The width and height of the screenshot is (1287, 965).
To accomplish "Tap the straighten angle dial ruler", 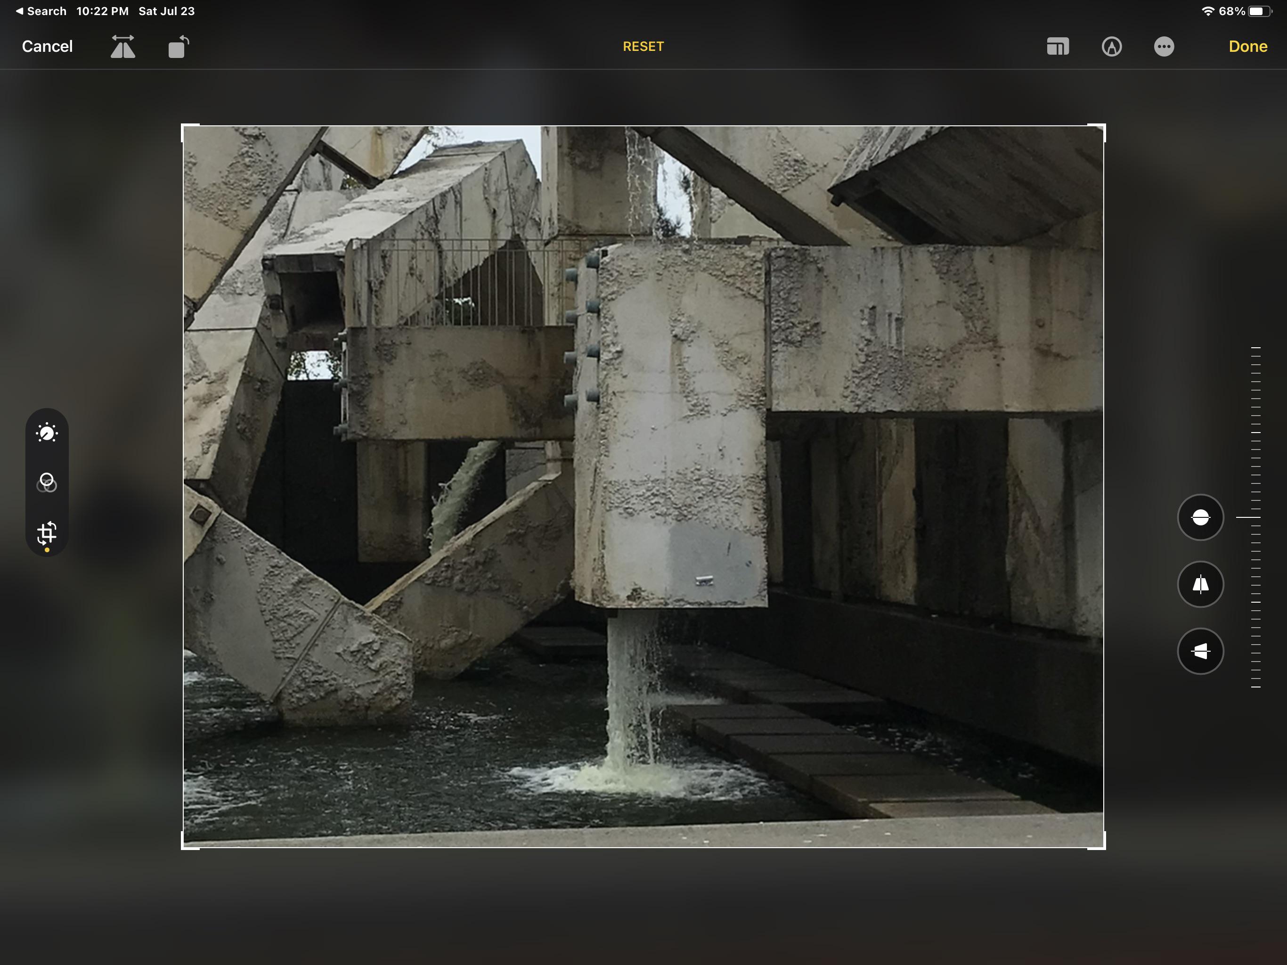I will pyautogui.click(x=1255, y=517).
